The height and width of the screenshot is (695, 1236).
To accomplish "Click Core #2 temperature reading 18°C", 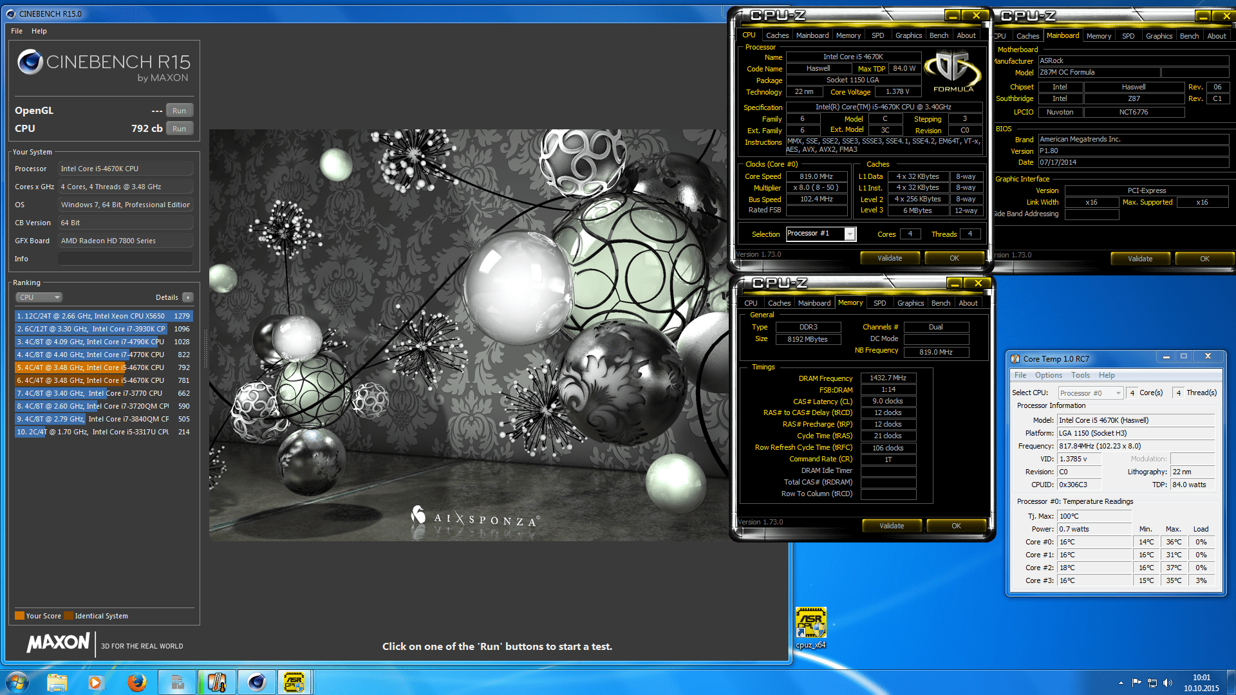I will click(1094, 568).
